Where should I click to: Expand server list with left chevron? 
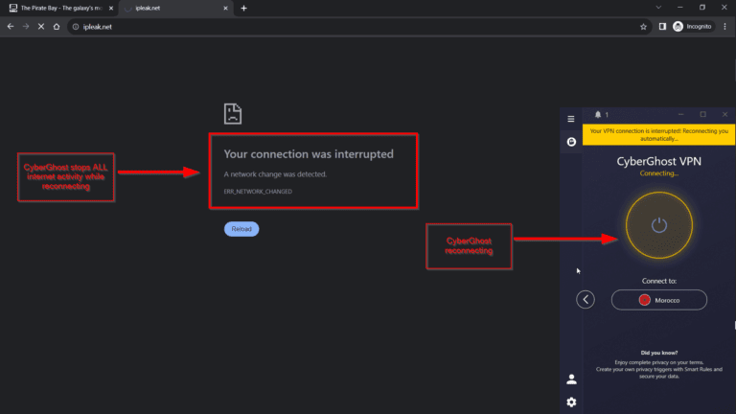click(x=586, y=300)
